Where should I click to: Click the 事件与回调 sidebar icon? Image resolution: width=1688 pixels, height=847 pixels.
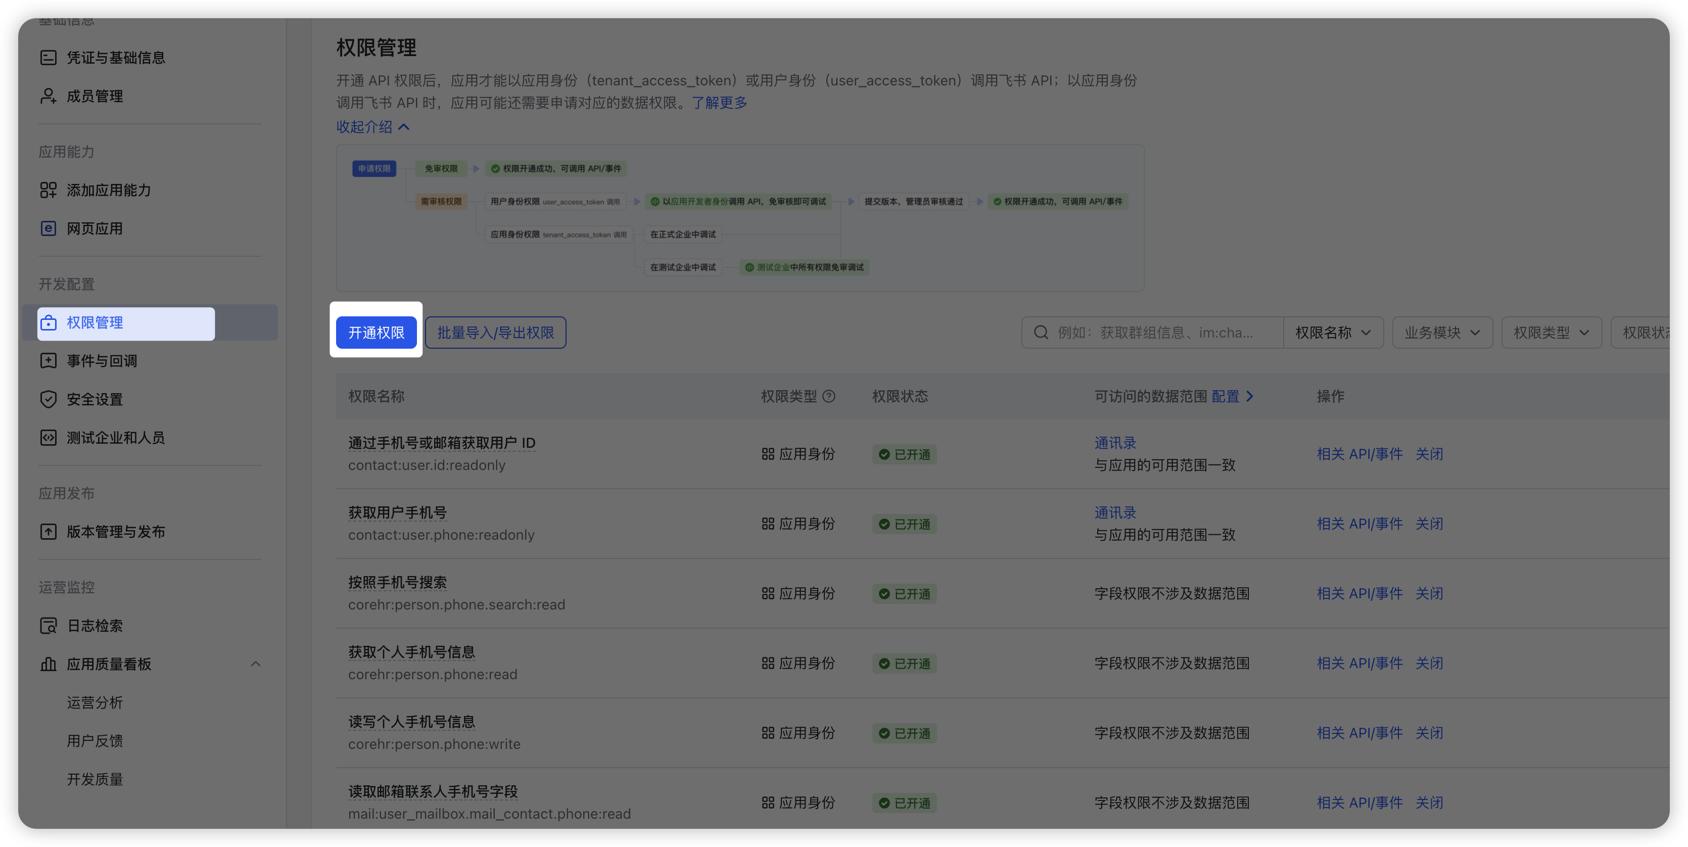tap(48, 361)
